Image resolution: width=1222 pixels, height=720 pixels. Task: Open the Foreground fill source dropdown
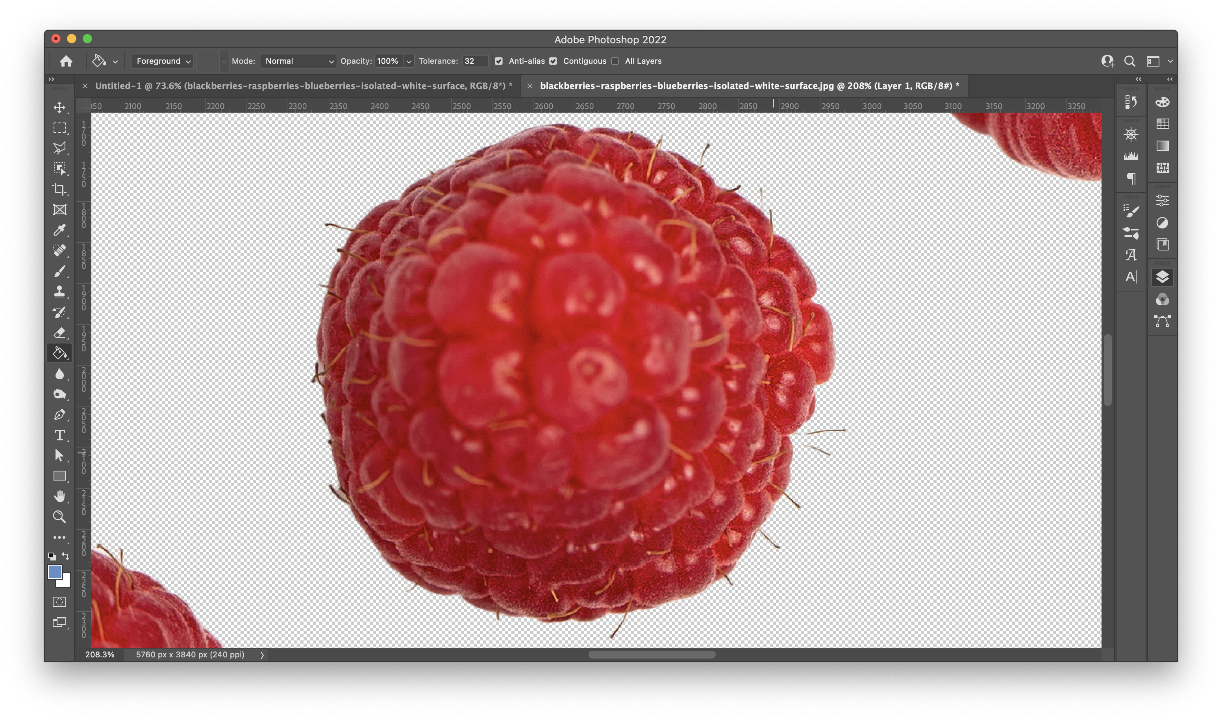tap(163, 61)
